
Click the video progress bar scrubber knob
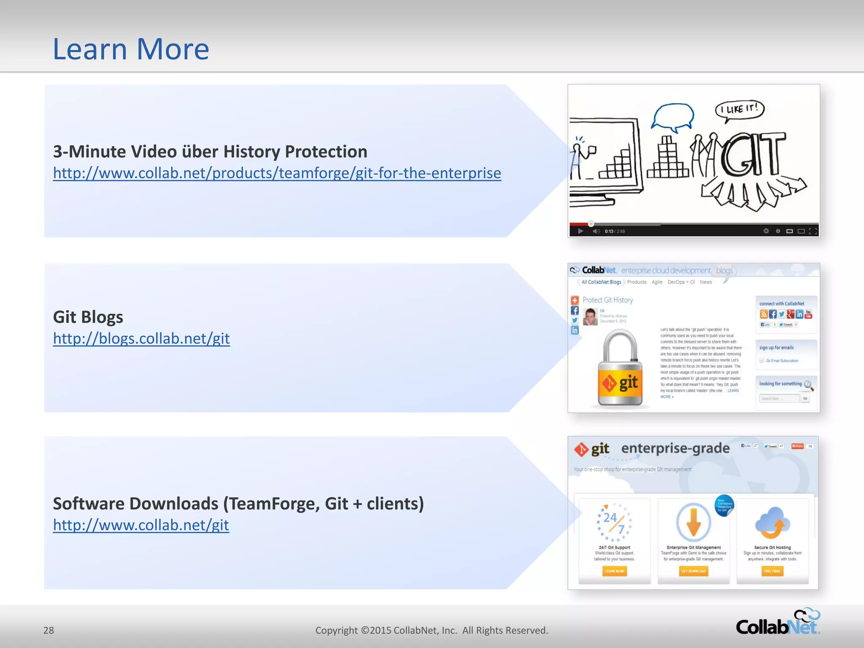(591, 224)
